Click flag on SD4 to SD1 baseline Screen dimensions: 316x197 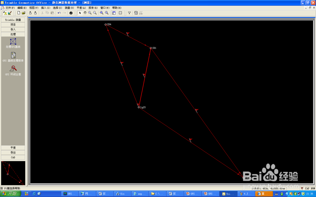pos(128,34)
